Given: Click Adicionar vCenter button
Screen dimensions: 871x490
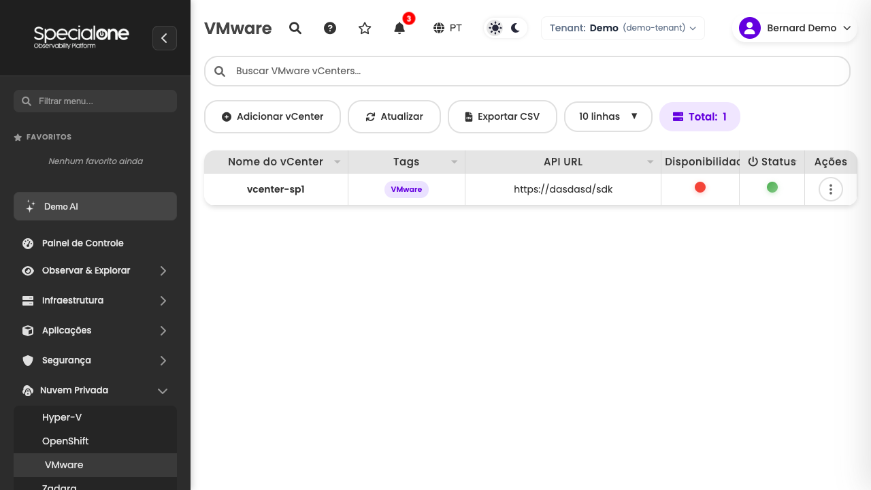Looking at the screenshot, I should tap(272, 116).
